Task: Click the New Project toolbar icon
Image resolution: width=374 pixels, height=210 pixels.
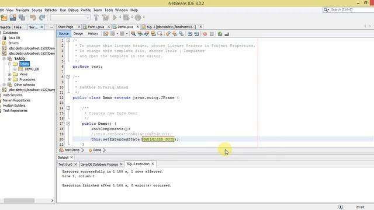Action: click(x=4, y=17)
